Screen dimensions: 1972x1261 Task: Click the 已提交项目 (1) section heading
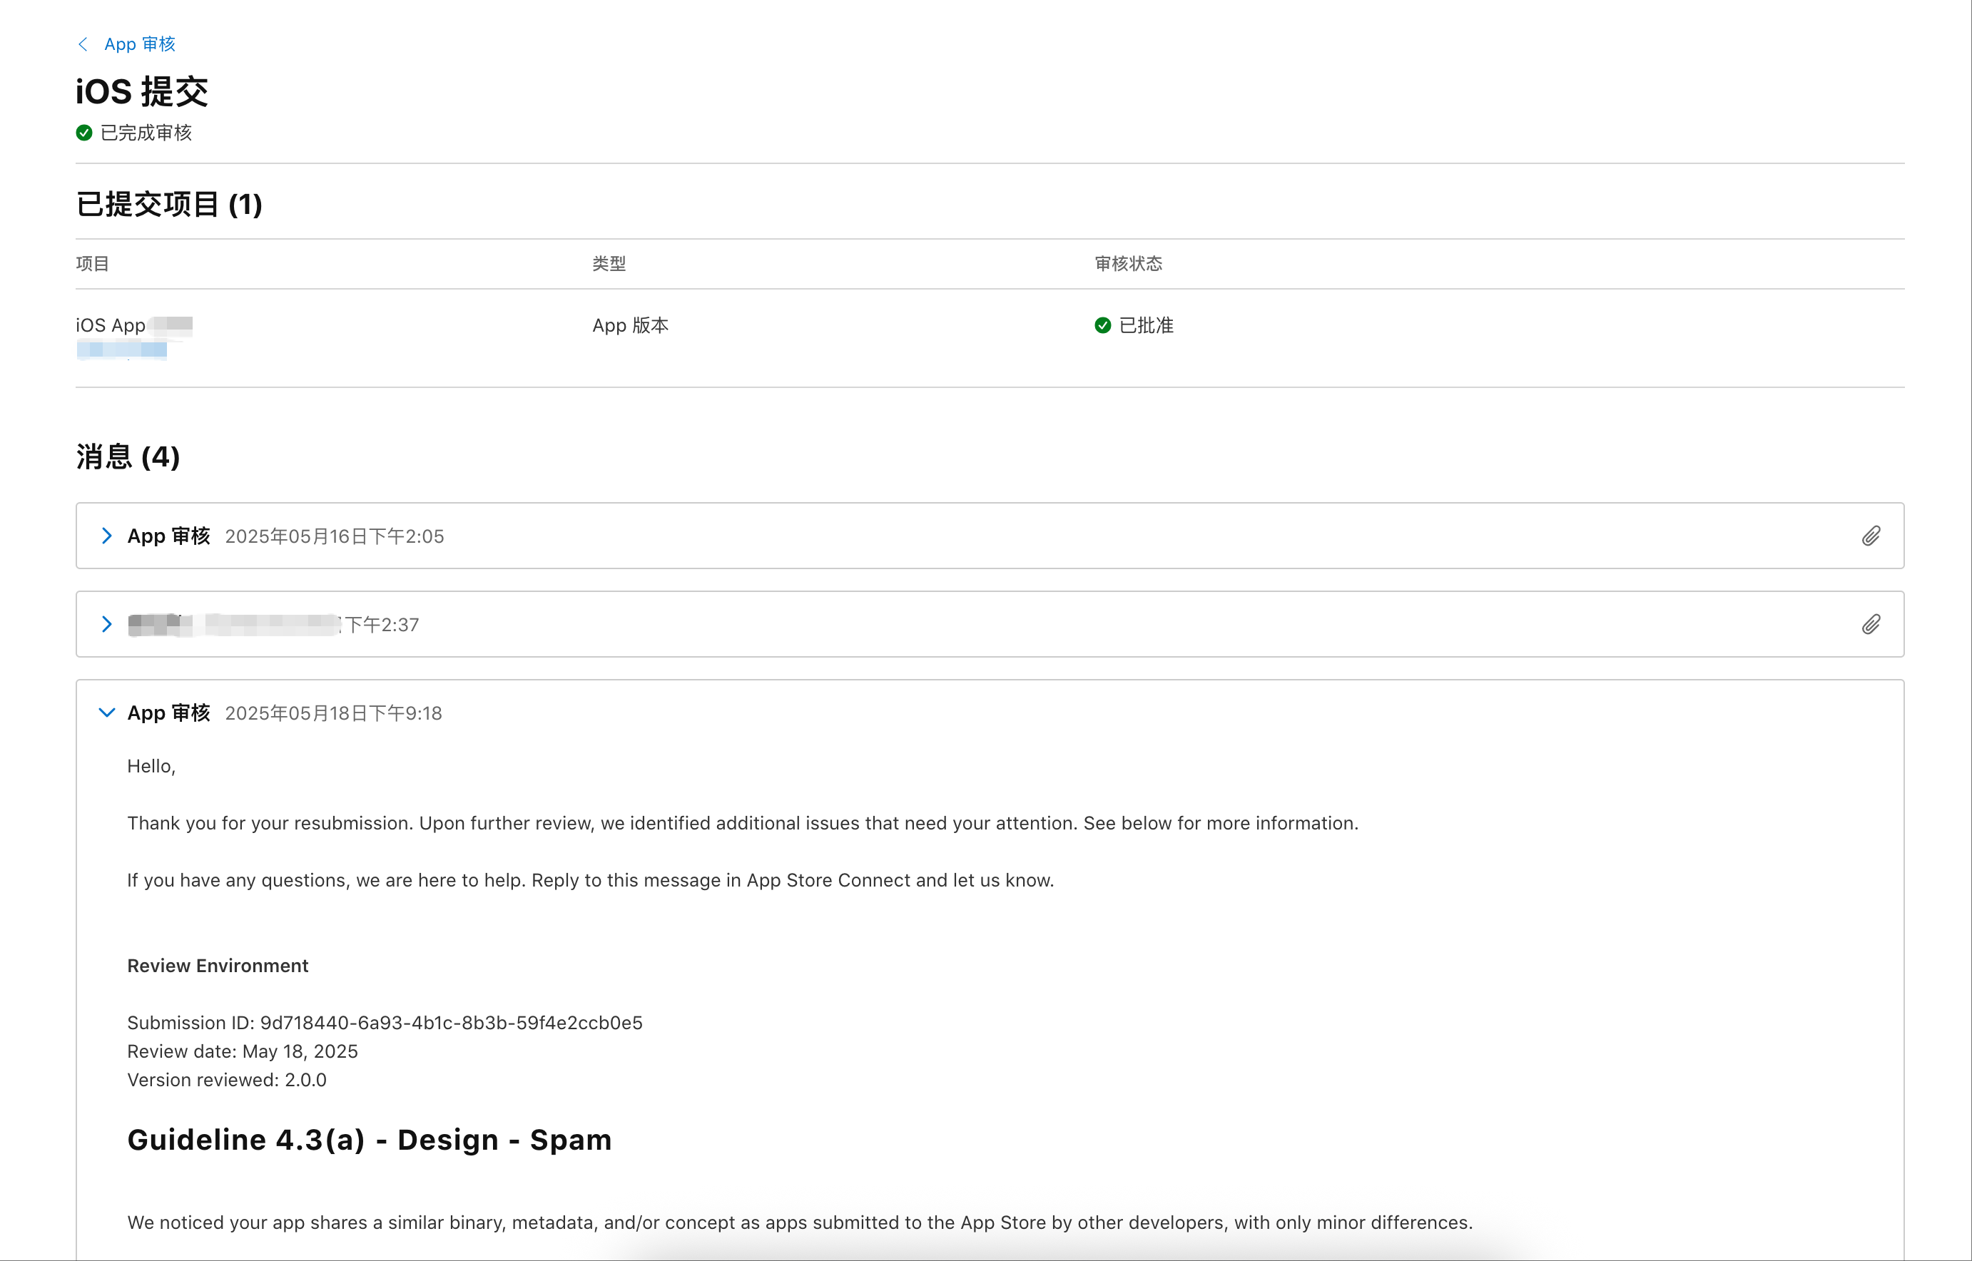[168, 205]
